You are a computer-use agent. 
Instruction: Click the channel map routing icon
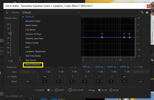(x=142, y=12)
